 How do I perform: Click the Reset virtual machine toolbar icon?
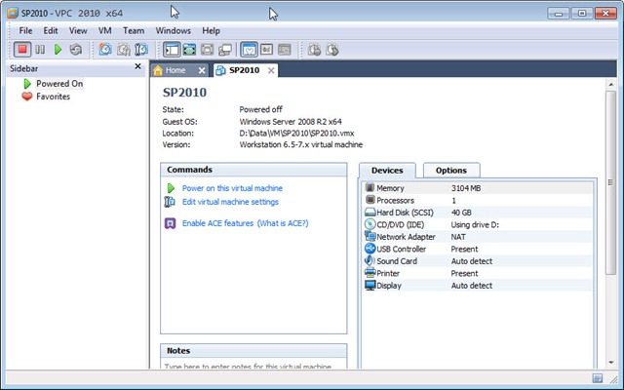(75, 49)
